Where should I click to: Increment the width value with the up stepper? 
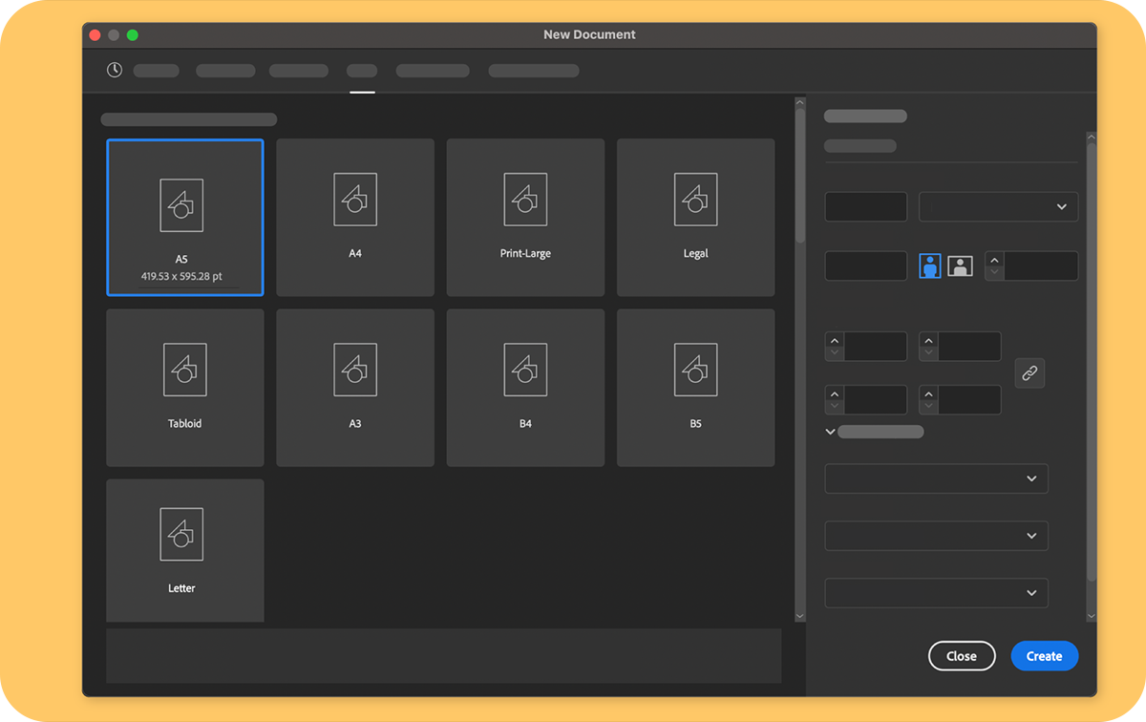click(x=835, y=341)
